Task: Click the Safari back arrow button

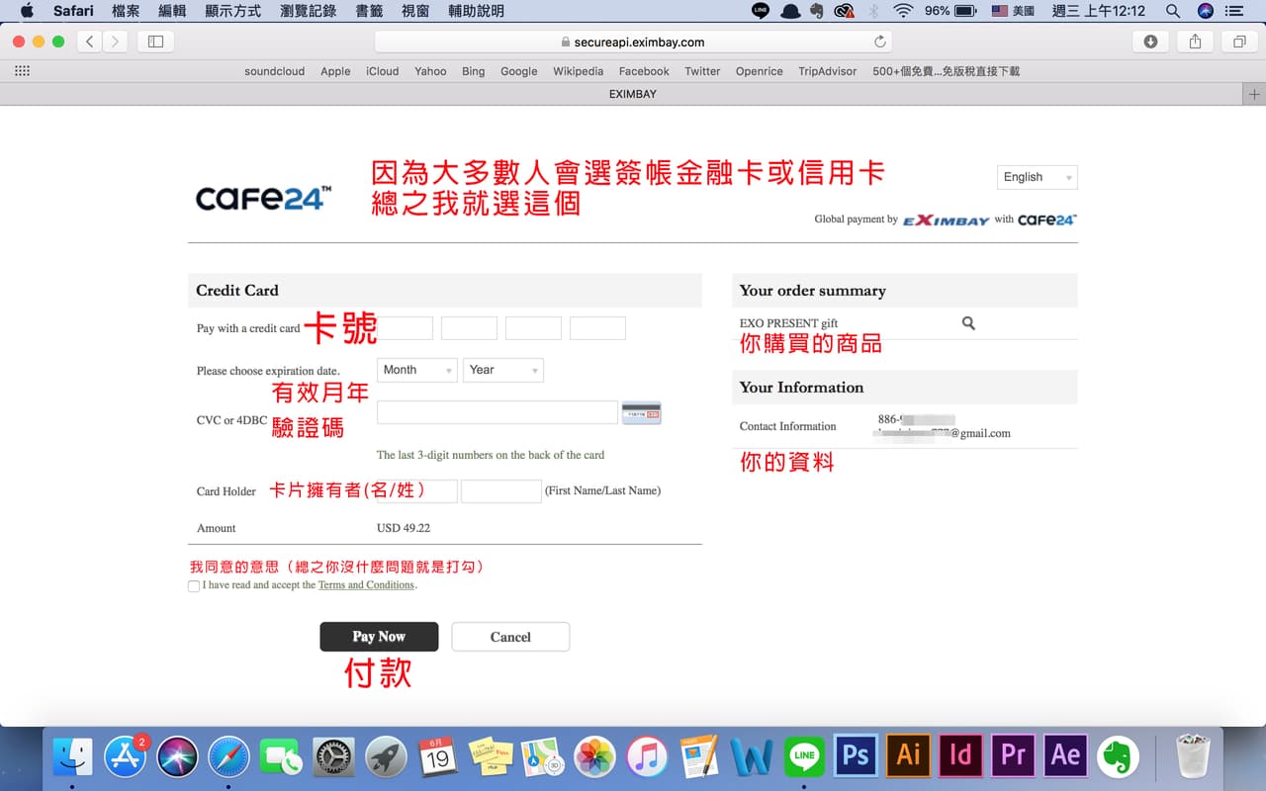Action: pyautogui.click(x=90, y=42)
